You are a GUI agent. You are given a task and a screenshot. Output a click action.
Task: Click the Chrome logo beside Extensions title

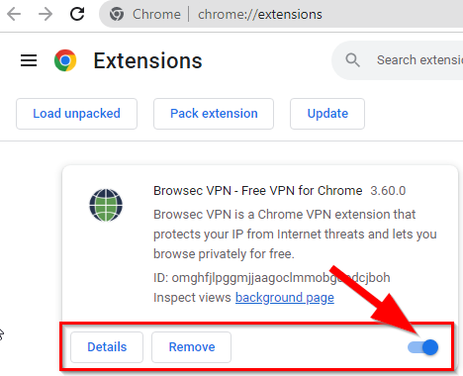click(x=65, y=60)
